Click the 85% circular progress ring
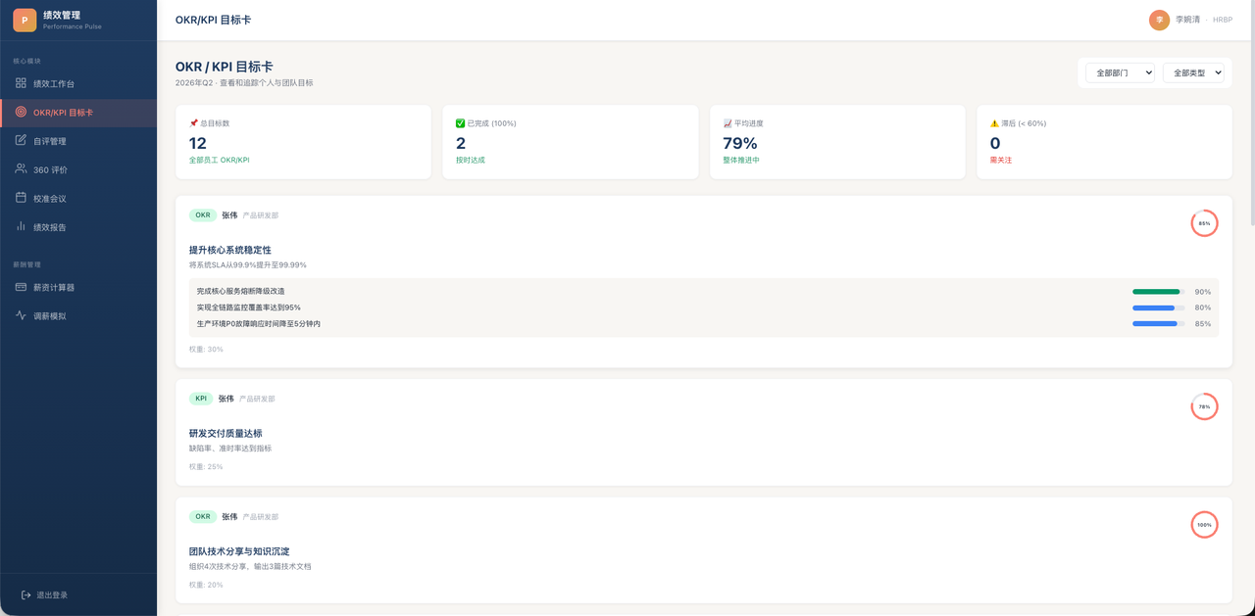 [1204, 223]
